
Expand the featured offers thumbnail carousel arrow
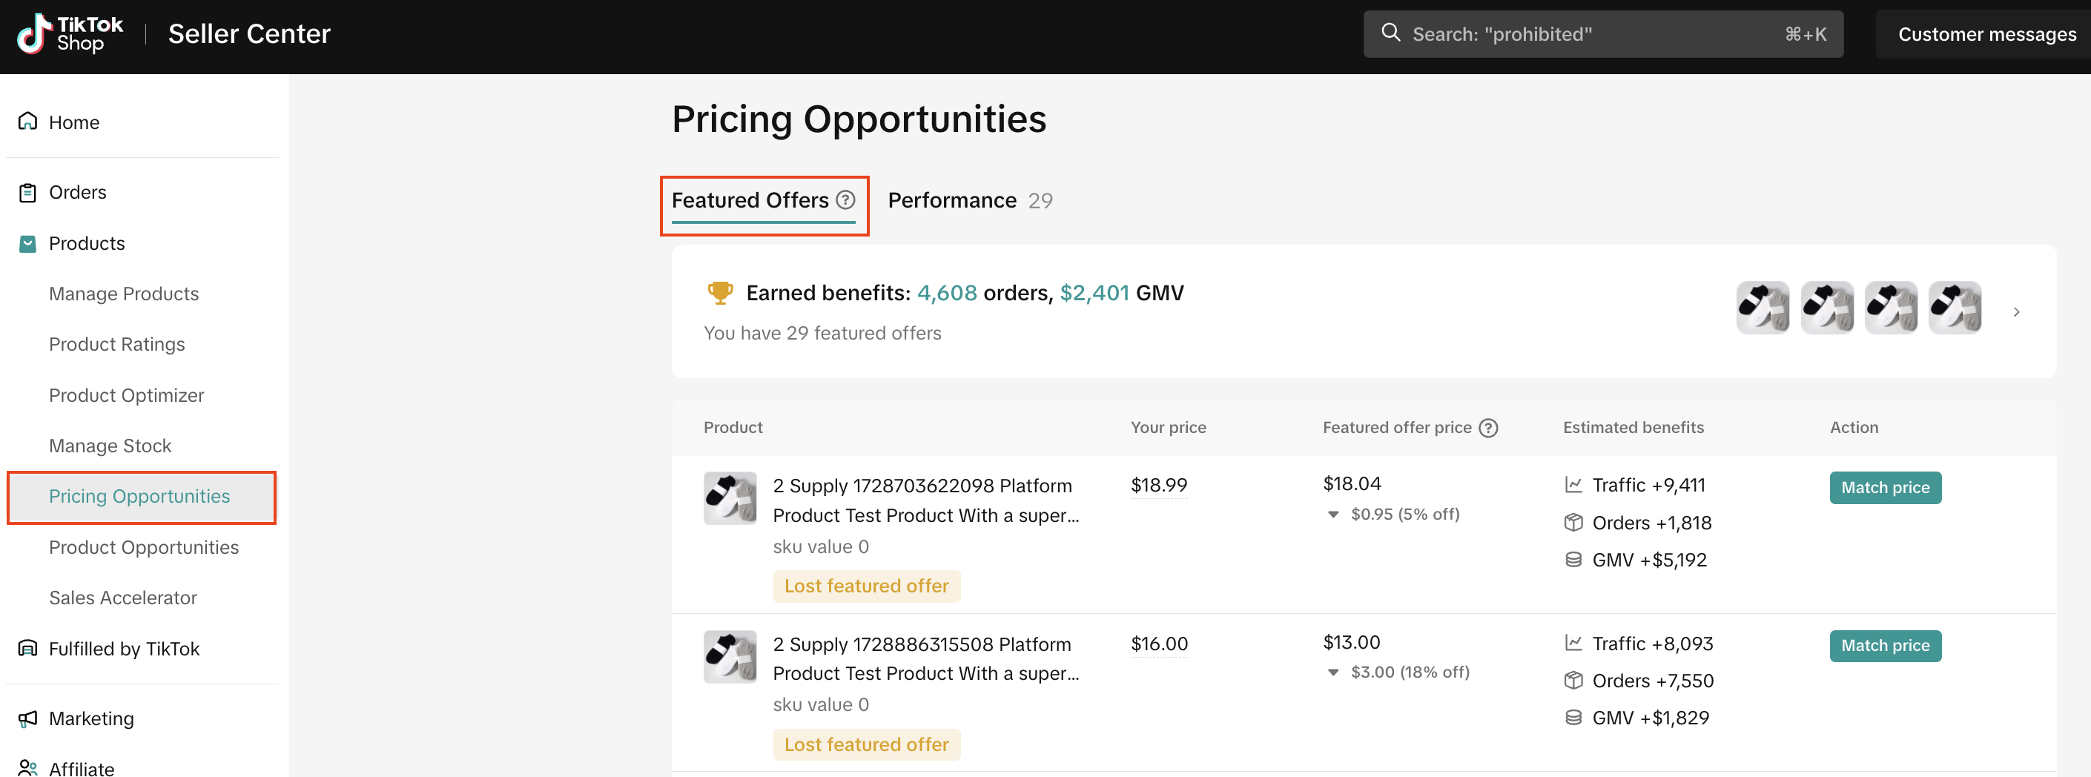click(x=2015, y=312)
